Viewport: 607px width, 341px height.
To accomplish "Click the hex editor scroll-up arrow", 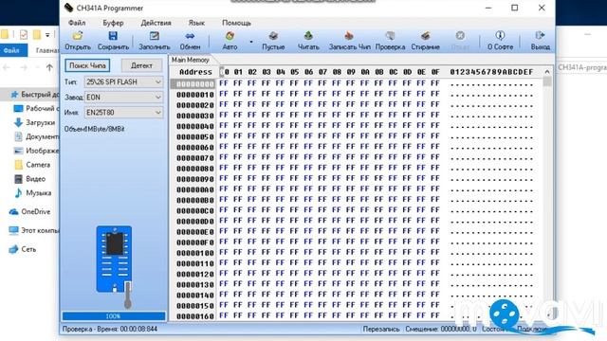I will point(547,72).
